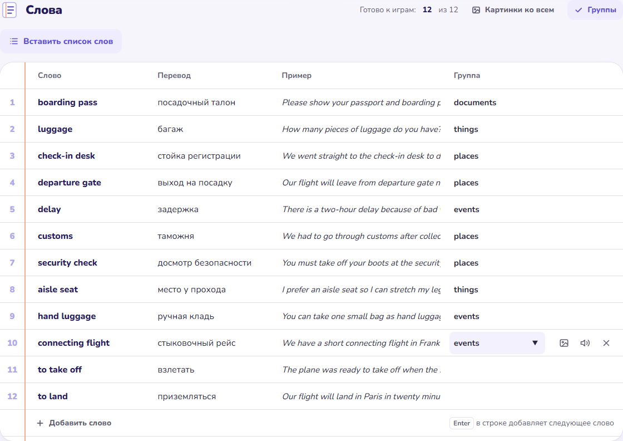The image size is (623, 441).
Task: Edit translation стойка регистрации
Action: click(199, 156)
